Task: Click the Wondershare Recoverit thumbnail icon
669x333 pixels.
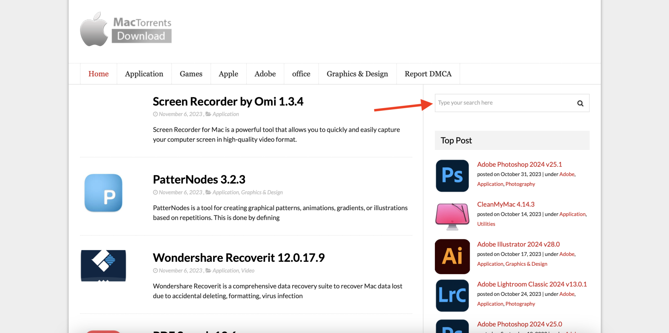Action: (103, 265)
